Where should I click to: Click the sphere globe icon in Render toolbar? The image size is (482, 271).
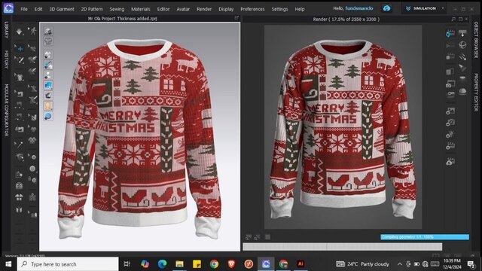tap(462, 45)
